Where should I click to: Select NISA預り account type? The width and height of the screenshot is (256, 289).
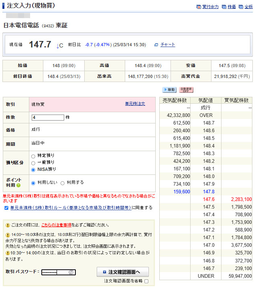coord(33,170)
